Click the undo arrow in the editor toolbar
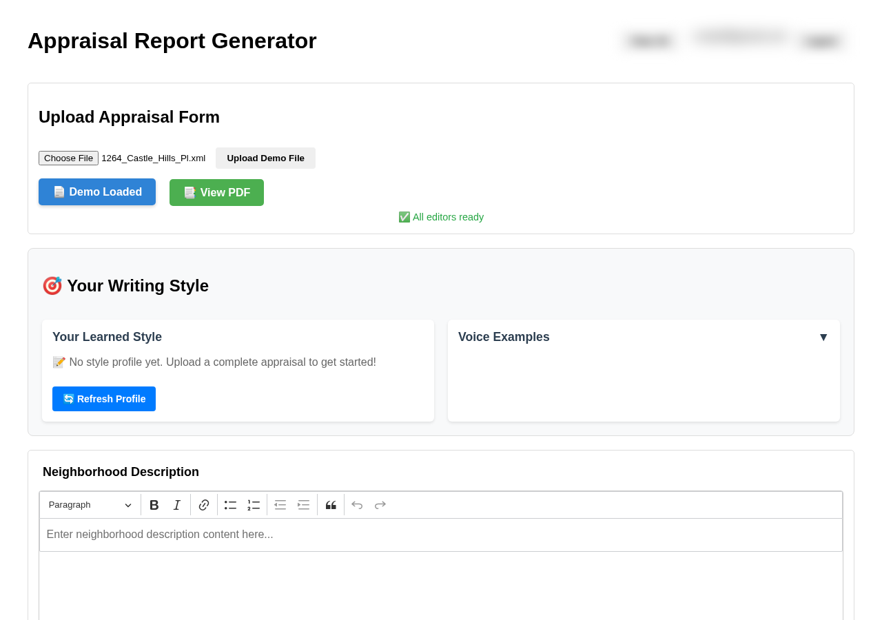Image resolution: width=882 pixels, height=620 pixels. pyautogui.click(x=357, y=505)
